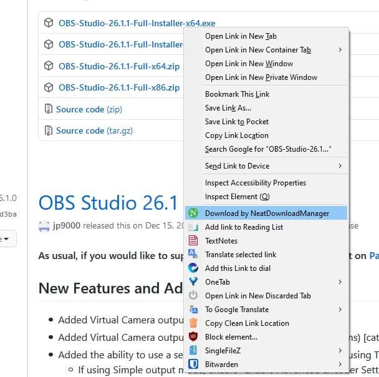The image size is (379, 377).
Task: Select Save Link to Pocket
Action: click(x=266, y=122)
